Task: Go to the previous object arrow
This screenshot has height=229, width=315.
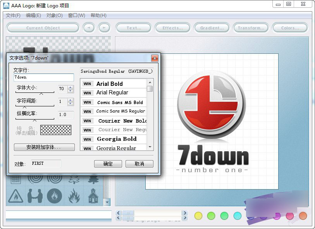Action: pos(89,28)
